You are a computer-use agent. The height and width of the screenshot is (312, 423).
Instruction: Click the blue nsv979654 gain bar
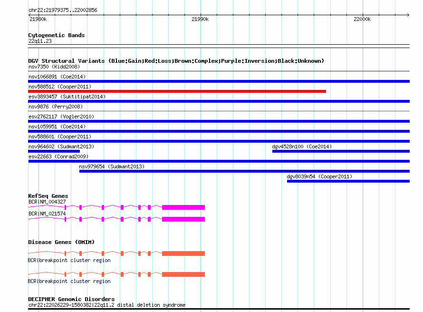[244, 171]
